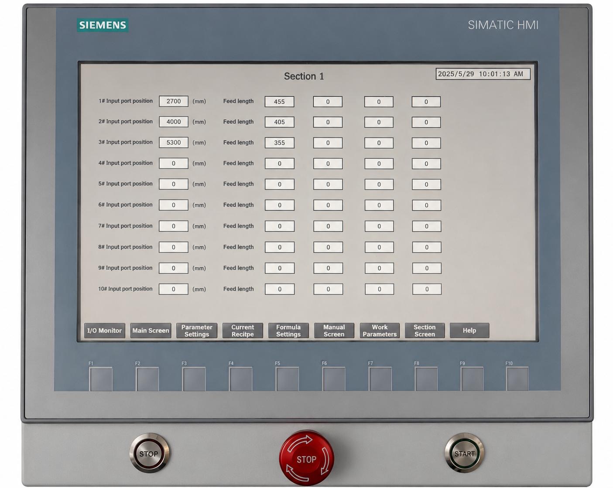Edit the 7# Input port position field

point(174,226)
